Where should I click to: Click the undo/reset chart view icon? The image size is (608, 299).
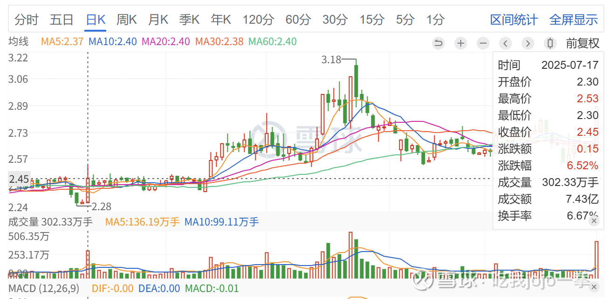coord(438,43)
